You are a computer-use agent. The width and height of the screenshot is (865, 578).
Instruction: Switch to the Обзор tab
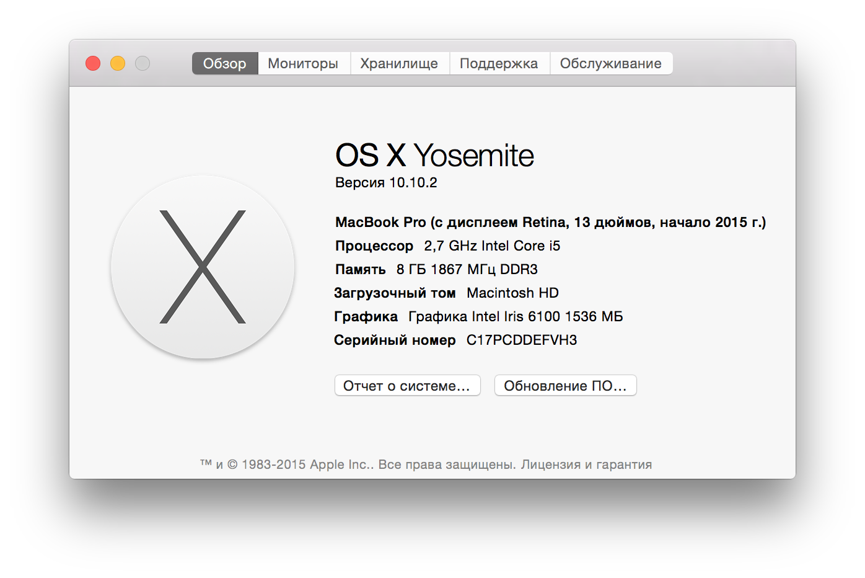click(225, 63)
